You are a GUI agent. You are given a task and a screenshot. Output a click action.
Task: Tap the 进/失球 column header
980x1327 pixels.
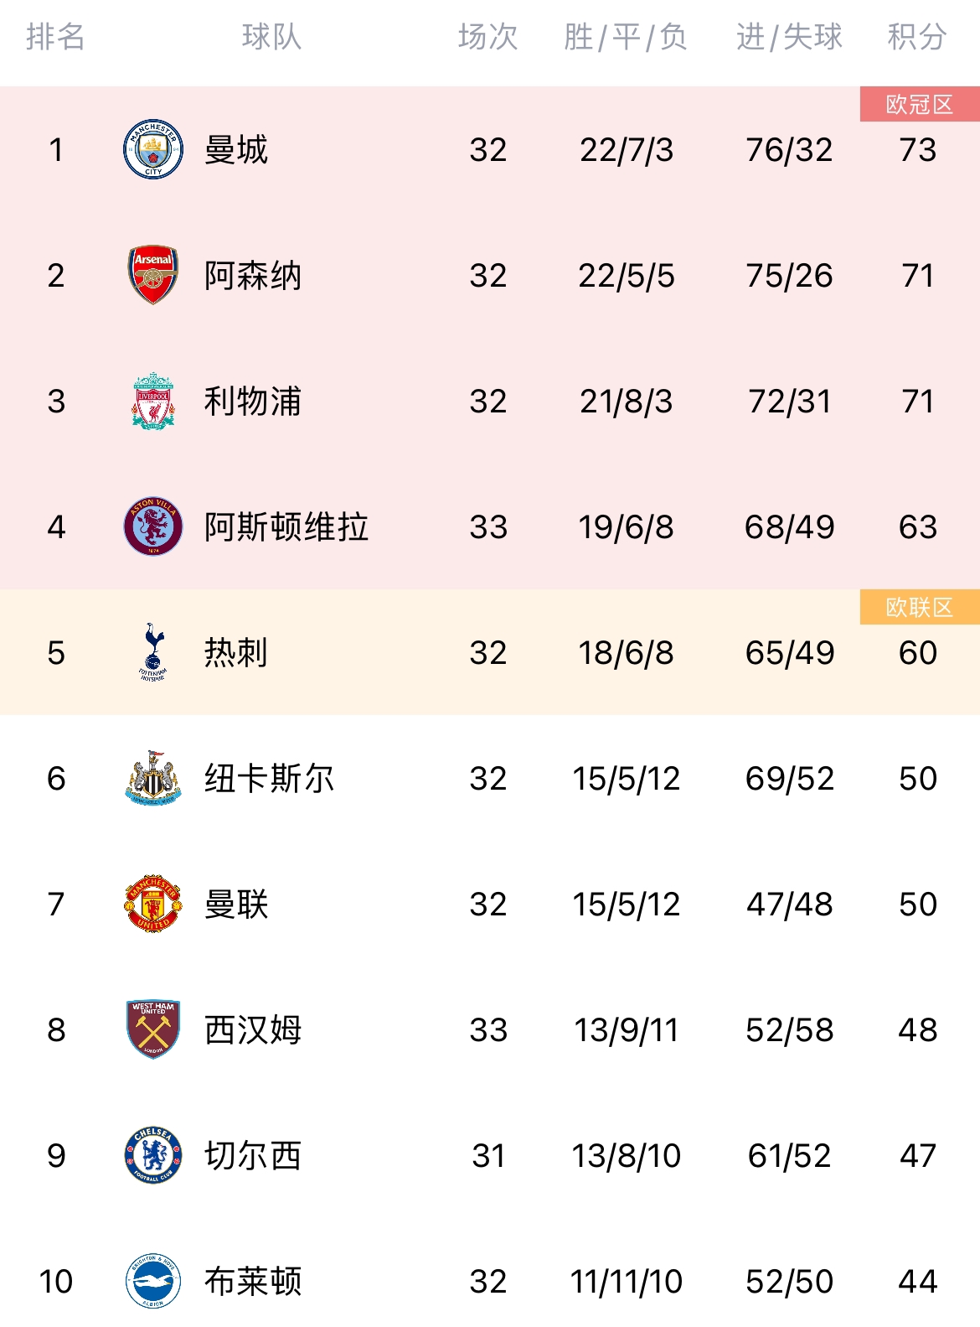[789, 37]
